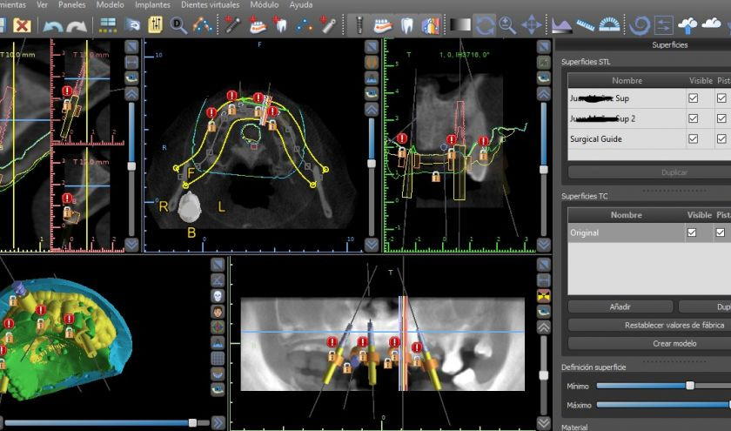
Task: Click double-down chevron in panoramic view
Action: 544,422
